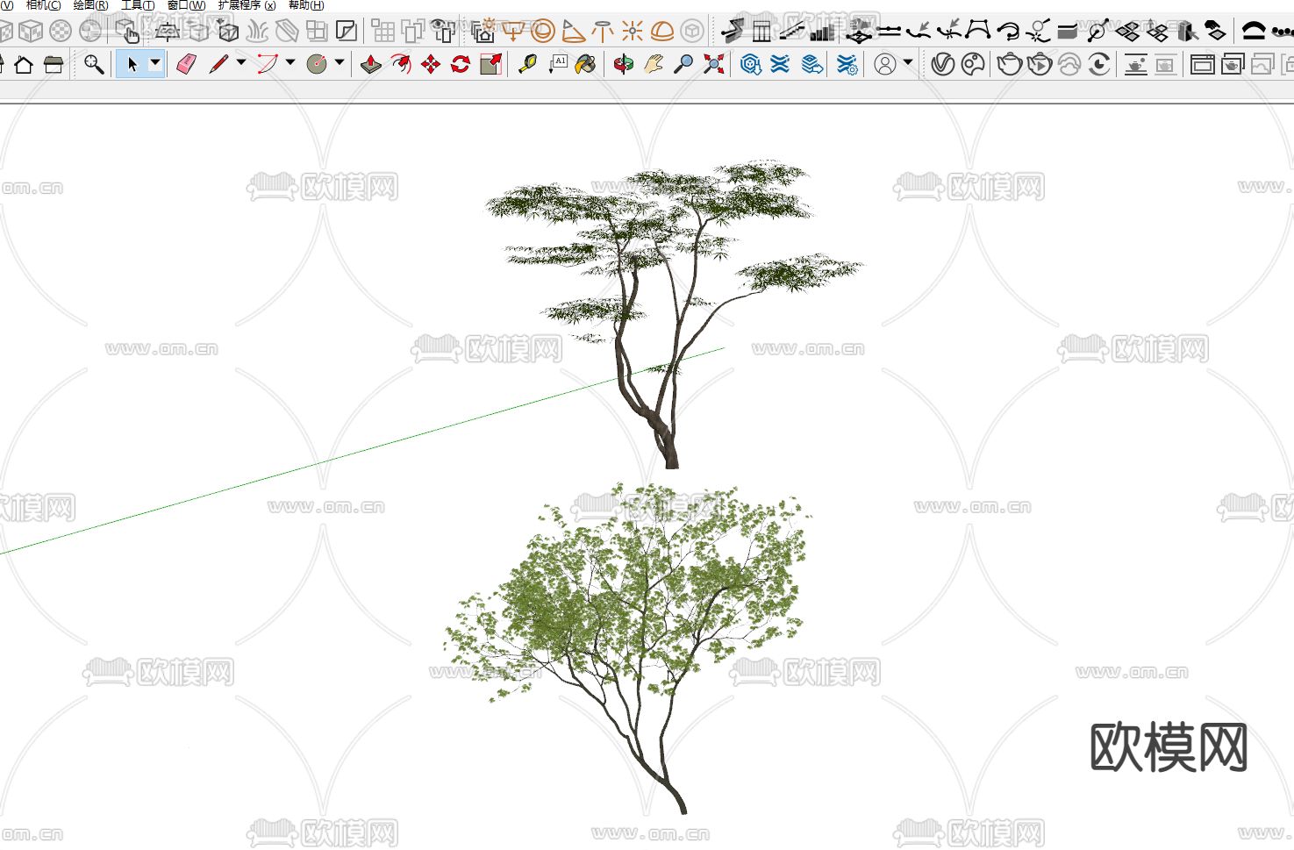Choose the red pencil Line tool

coord(218,64)
